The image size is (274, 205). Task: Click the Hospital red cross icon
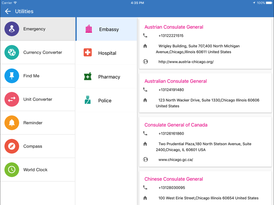(x=88, y=52)
